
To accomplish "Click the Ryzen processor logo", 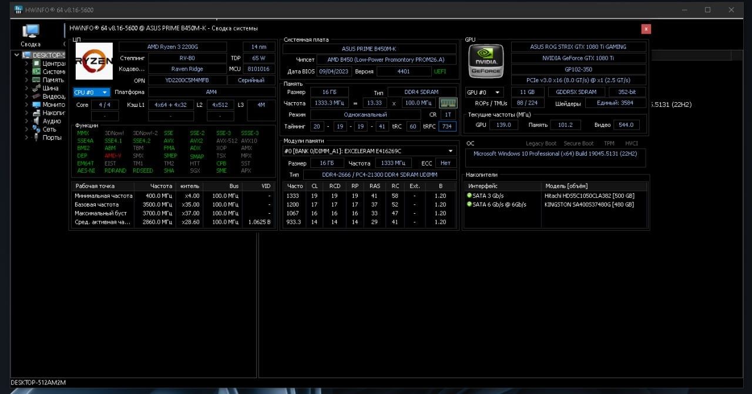I will [x=94, y=61].
